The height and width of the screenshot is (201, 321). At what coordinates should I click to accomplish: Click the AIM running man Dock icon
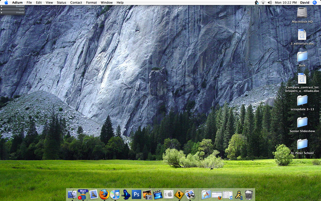coord(238,195)
